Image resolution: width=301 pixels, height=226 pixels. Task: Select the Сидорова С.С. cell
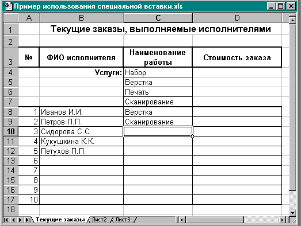(x=81, y=131)
